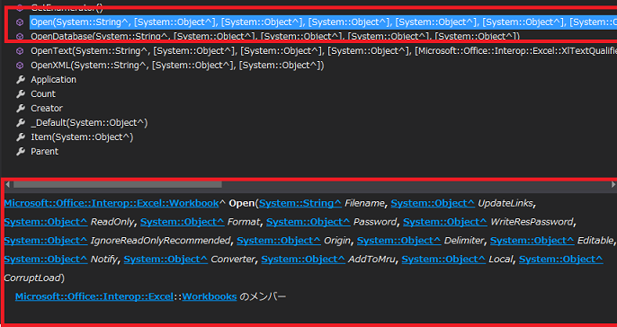Image resolution: width=617 pixels, height=327 pixels.
Task: Follow the System::Object^ link before Editable
Action: (532, 241)
